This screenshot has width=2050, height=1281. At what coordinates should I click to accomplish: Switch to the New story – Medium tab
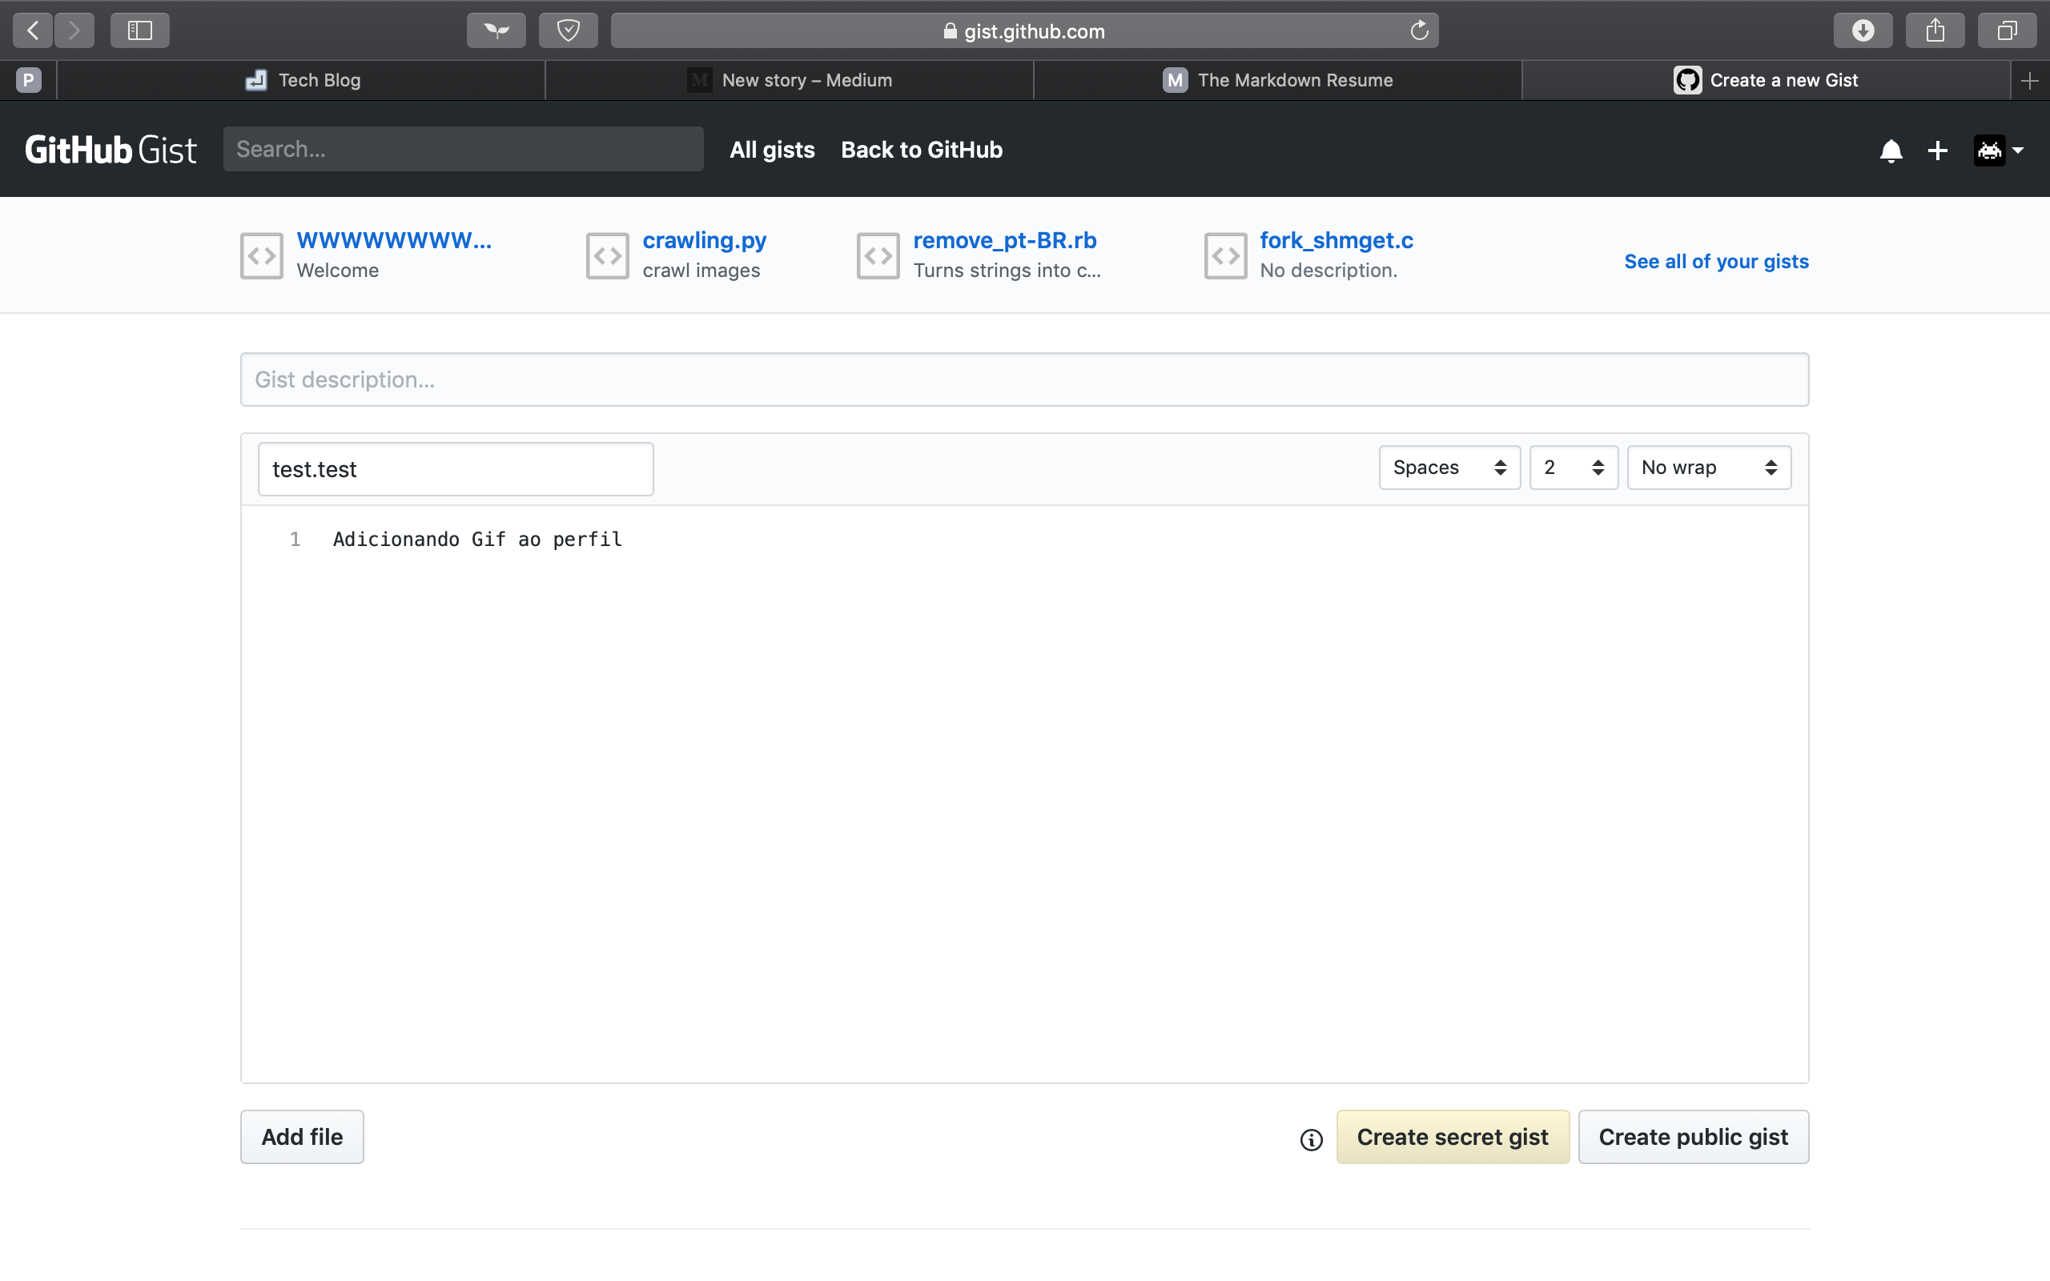tap(790, 81)
